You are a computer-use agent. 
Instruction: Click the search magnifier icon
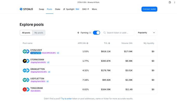click(105, 33)
